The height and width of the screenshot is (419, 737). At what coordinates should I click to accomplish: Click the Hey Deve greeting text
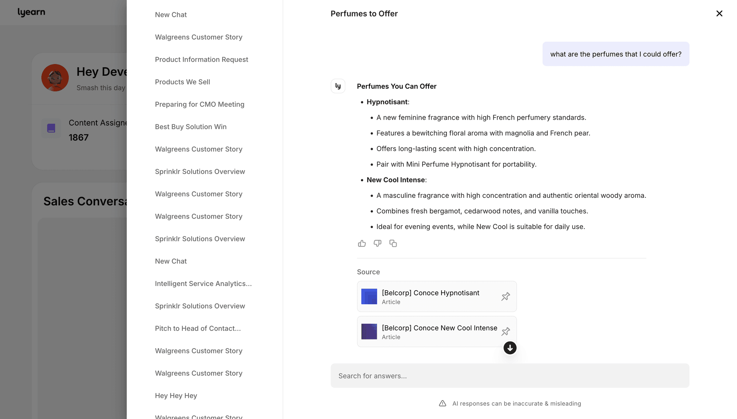tap(101, 72)
